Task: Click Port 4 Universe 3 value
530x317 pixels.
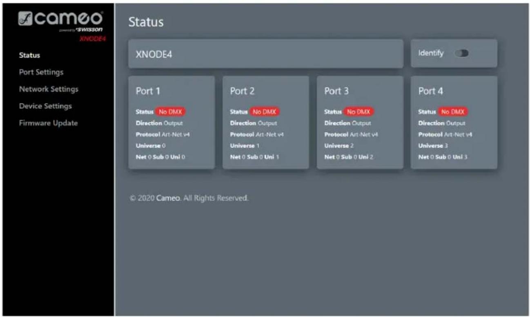Action: (x=433, y=145)
